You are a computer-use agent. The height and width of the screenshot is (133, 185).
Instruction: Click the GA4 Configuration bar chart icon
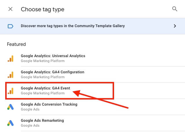click(10, 75)
